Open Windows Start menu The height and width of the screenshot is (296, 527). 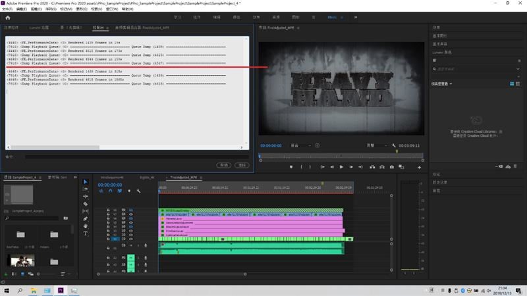coord(7,291)
